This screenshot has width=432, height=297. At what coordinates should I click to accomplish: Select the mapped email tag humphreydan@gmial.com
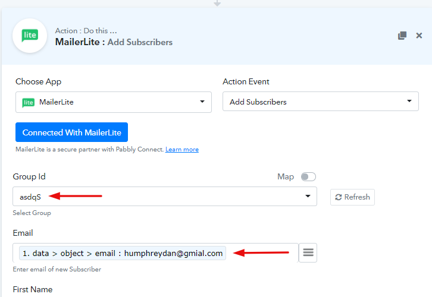[x=123, y=253]
